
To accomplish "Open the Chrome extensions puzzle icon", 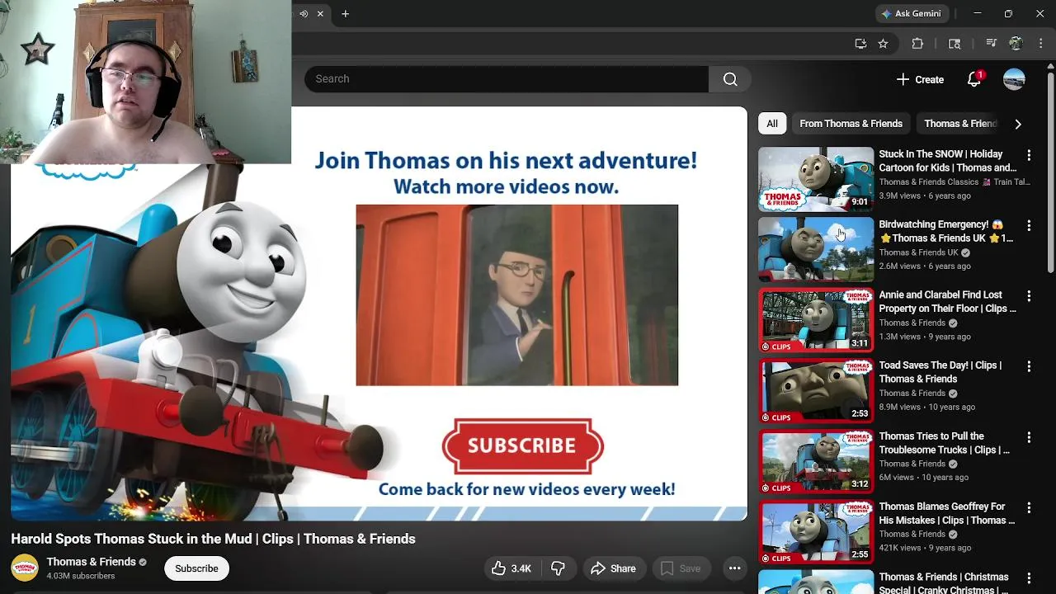I will (917, 44).
